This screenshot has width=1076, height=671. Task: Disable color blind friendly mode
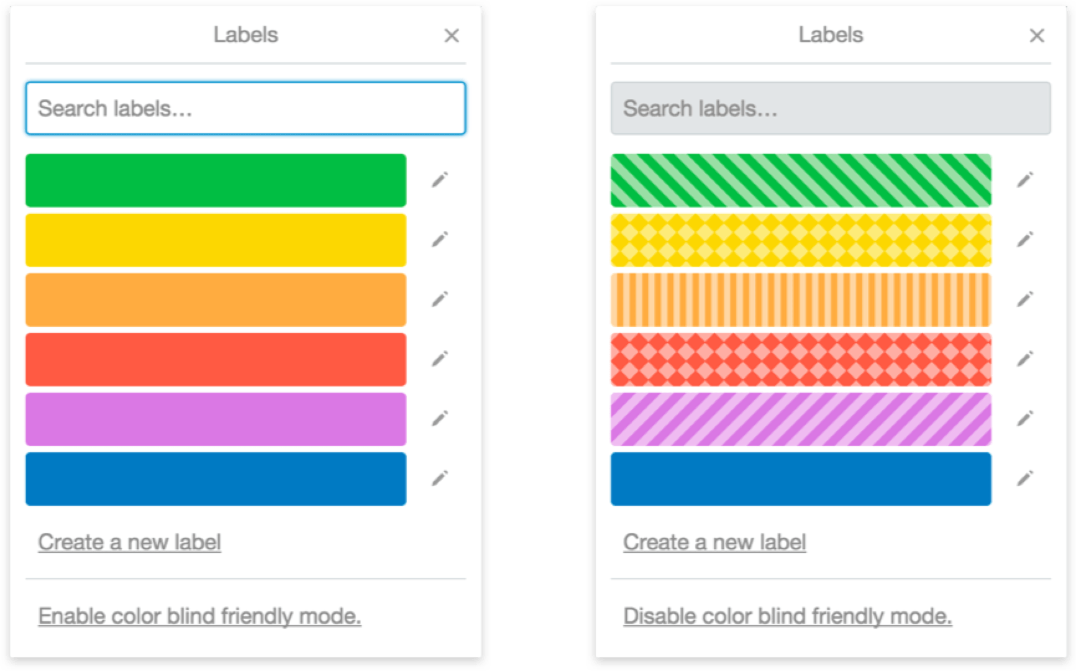coord(787,616)
